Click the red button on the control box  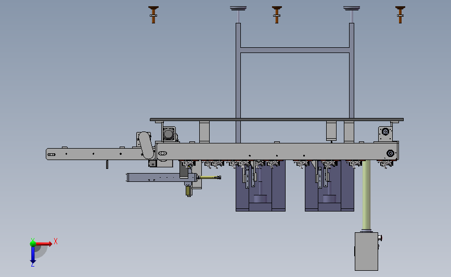(x=380, y=238)
